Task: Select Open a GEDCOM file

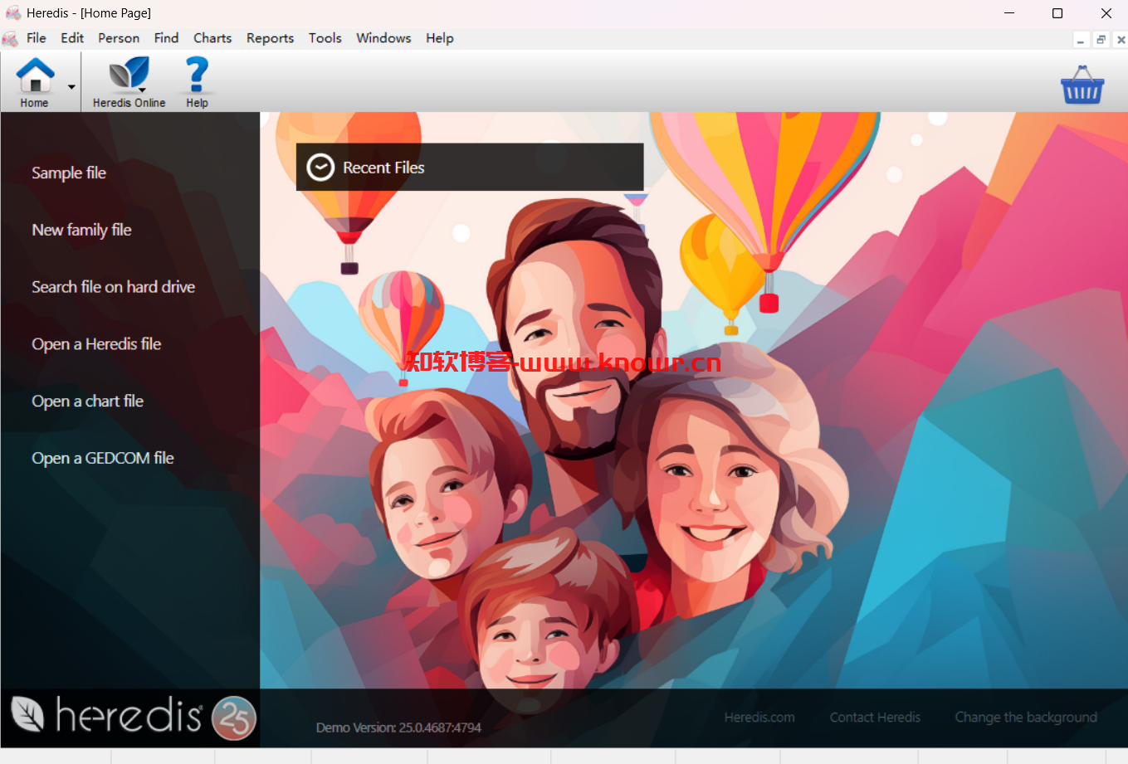Action: (103, 458)
